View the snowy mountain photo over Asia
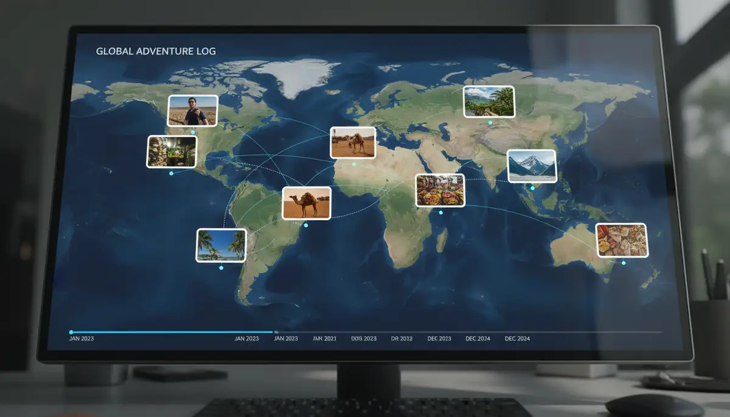730x417 pixels. pyautogui.click(x=532, y=166)
